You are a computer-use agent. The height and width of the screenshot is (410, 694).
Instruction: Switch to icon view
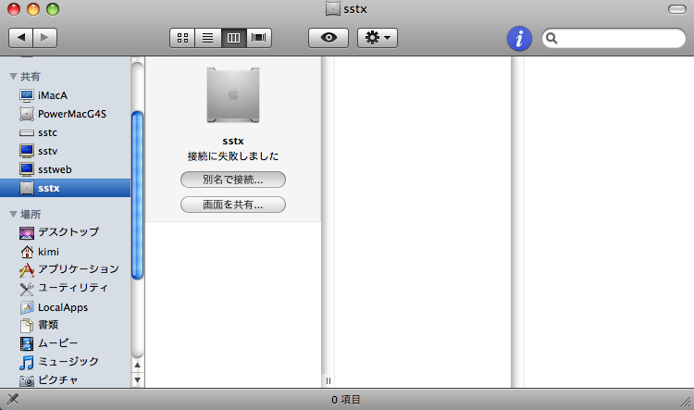pyautogui.click(x=182, y=38)
